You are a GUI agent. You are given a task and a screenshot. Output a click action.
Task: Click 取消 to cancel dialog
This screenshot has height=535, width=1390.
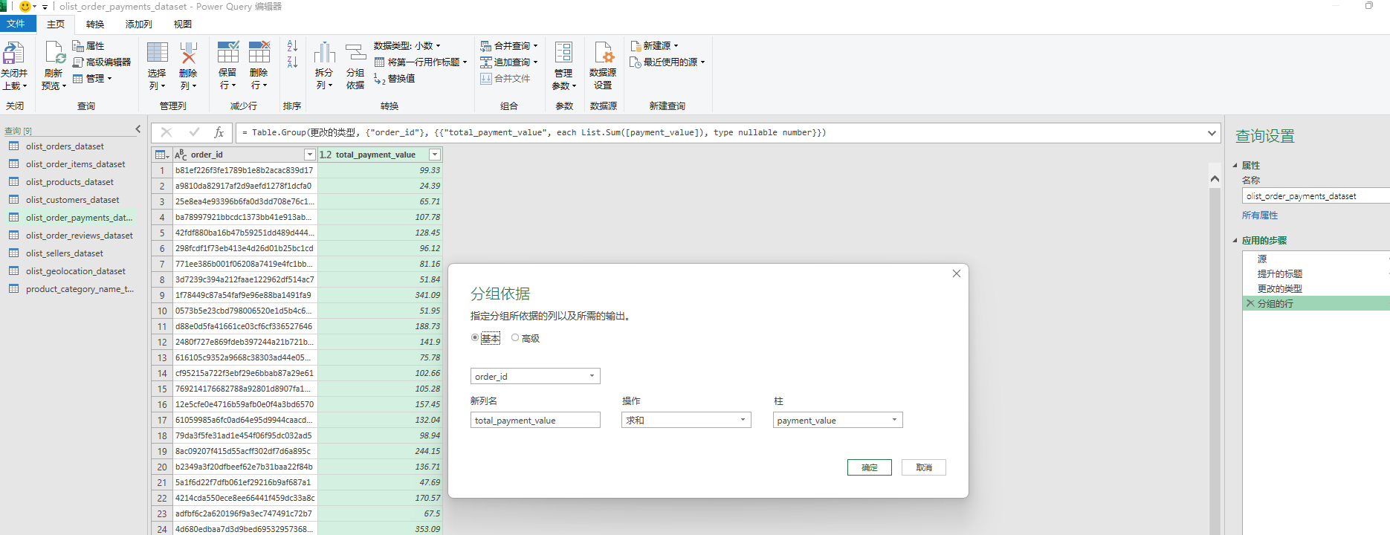[x=924, y=467]
